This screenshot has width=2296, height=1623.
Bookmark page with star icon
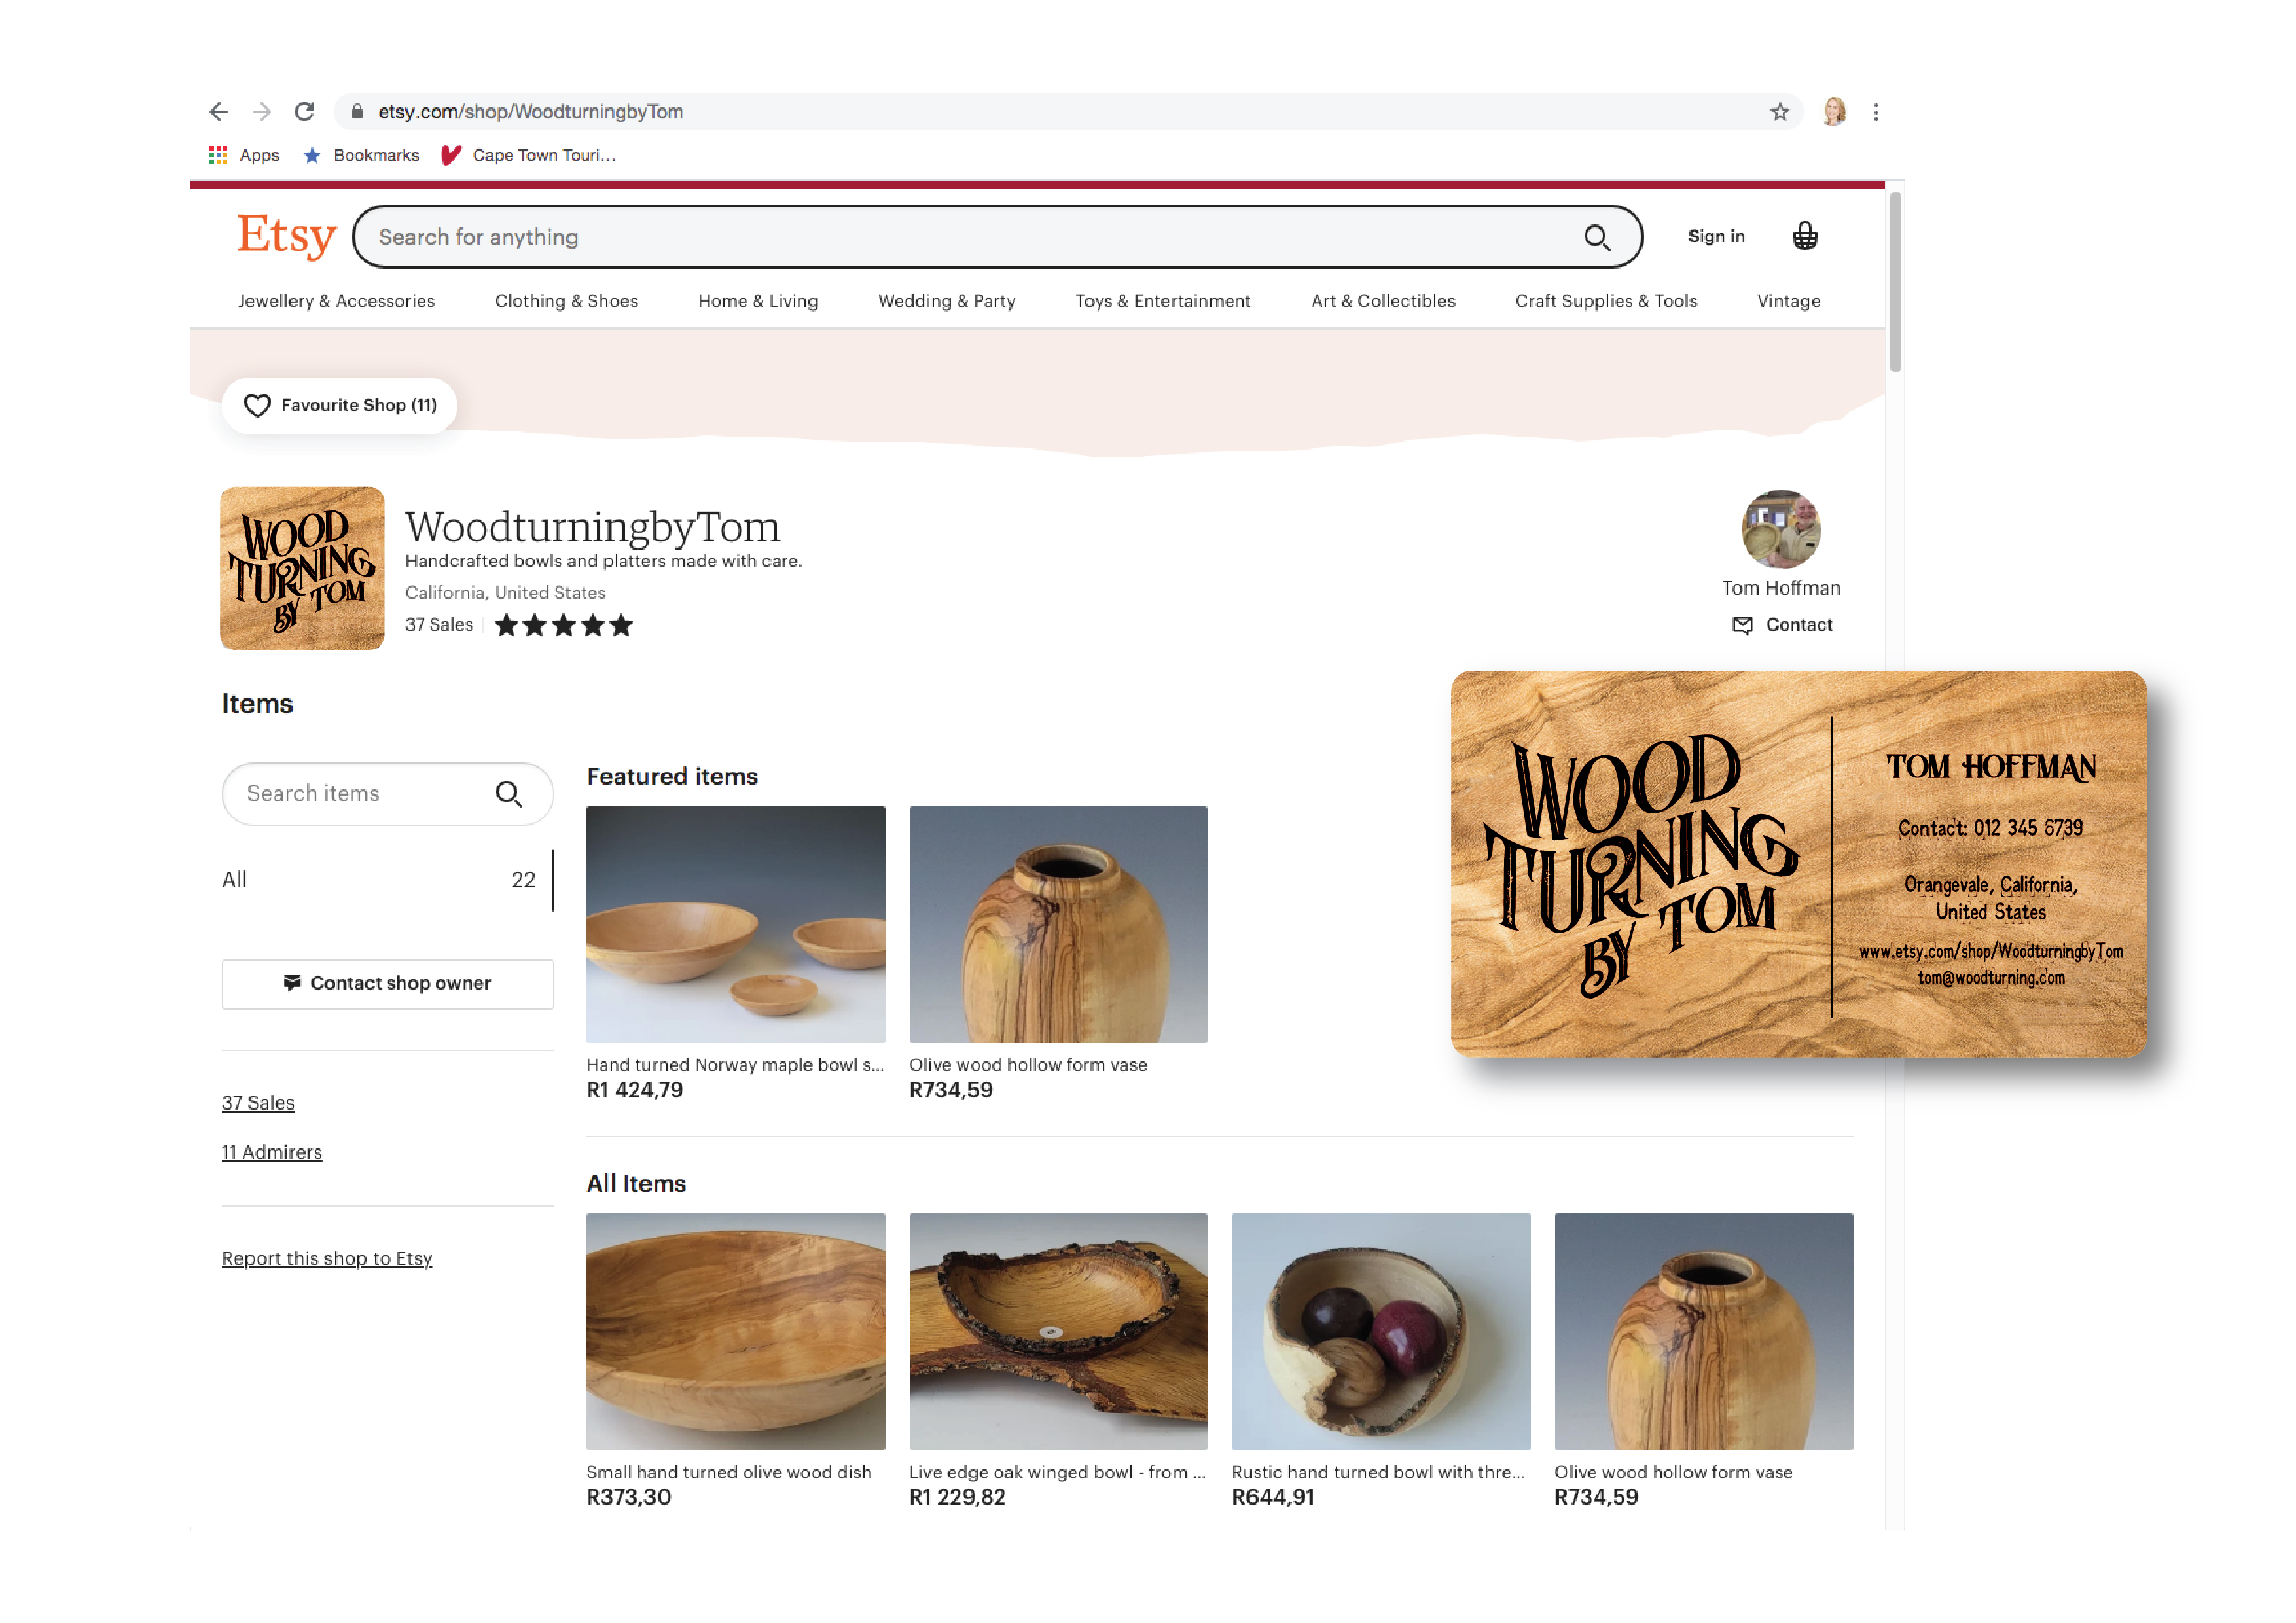coord(1779,112)
